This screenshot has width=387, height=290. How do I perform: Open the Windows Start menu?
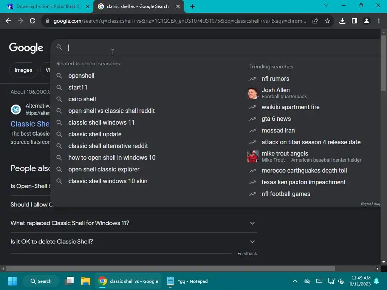[12, 281]
